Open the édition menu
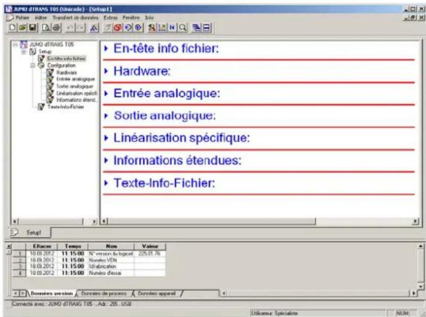The height and width of the screenshot is (317, 426). coord(41,17)
